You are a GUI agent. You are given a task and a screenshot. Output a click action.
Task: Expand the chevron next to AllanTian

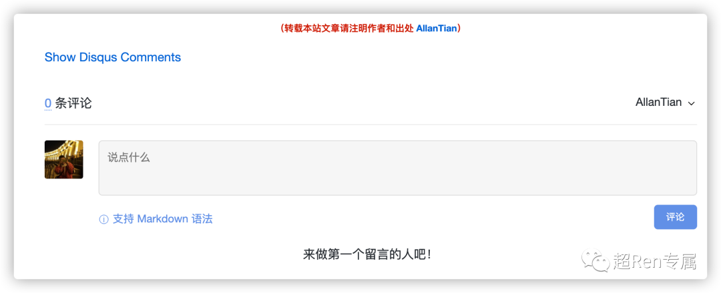pos(691,104)
